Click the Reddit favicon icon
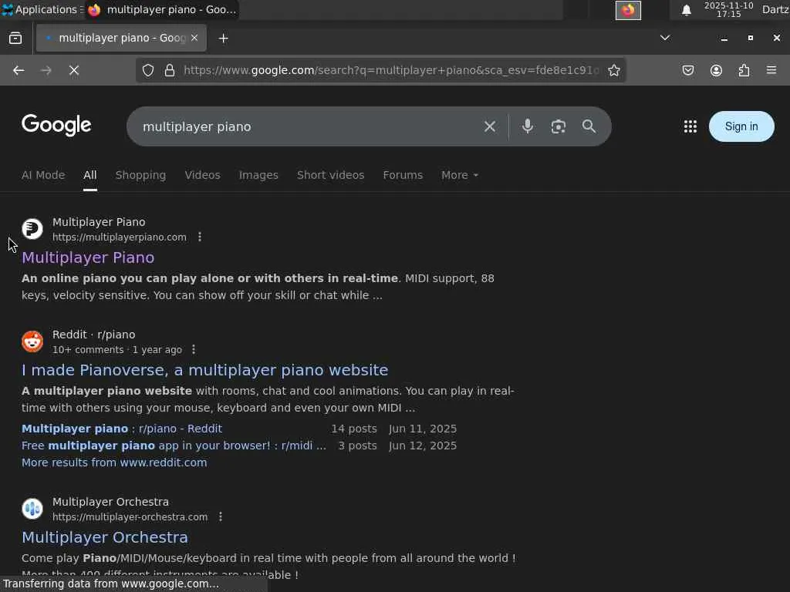 (x=32, y=341)
